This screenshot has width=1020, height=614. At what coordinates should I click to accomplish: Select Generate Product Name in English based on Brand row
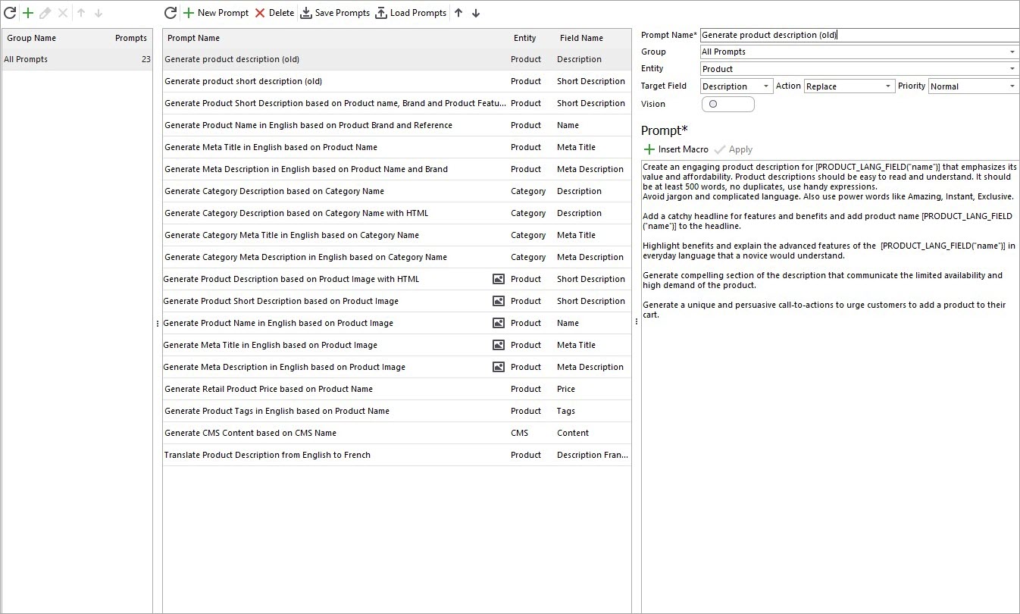[x=396, y=125]
